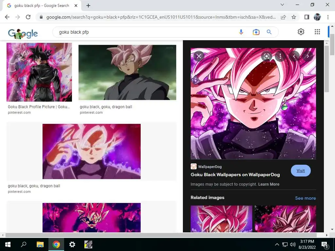The height and width of the screenshot is (251, 335).
Task: Open the tab search dropdown
Action: (x=282, y=5)
